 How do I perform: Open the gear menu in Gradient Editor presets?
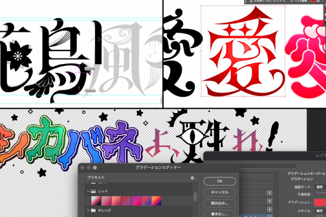tap(192, 178)
